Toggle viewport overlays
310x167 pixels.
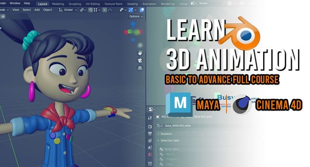[x=142, y=10]
